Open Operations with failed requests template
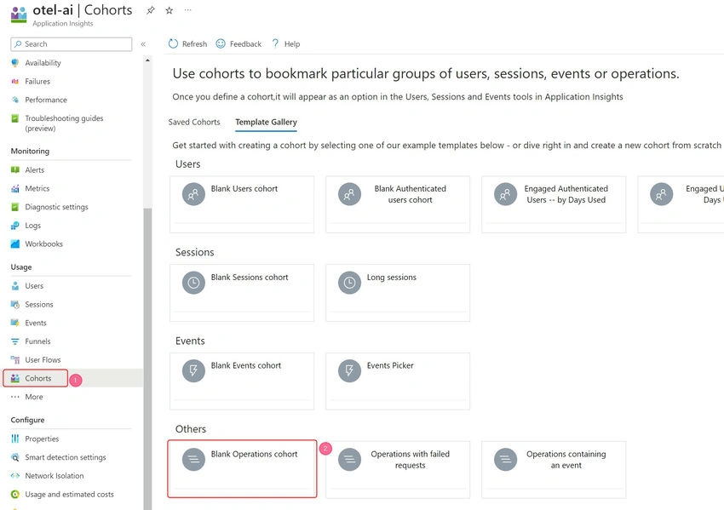This screenshot has width=724, height=510. click(398, 469)
